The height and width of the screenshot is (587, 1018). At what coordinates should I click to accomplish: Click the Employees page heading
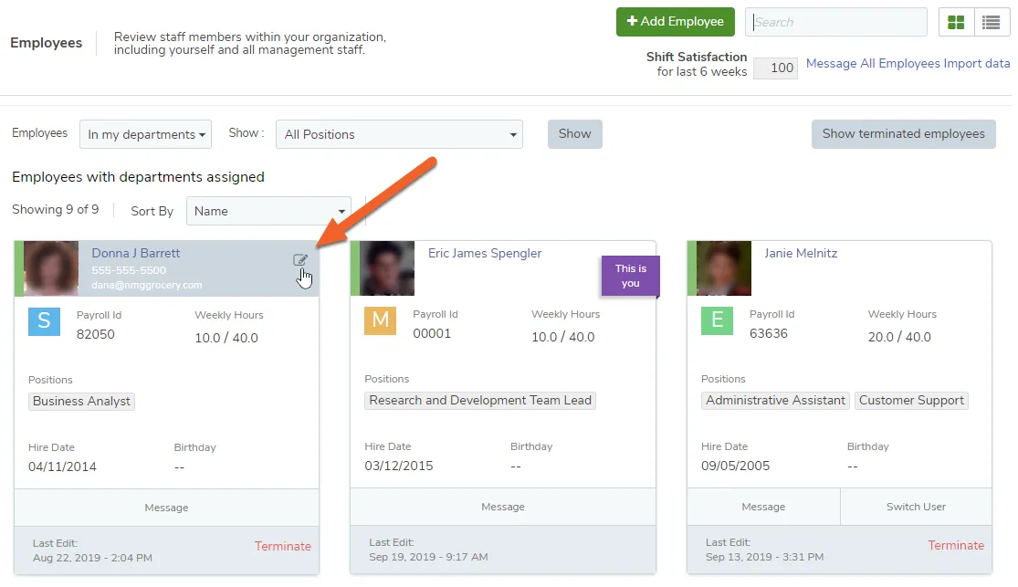point(46,43)
